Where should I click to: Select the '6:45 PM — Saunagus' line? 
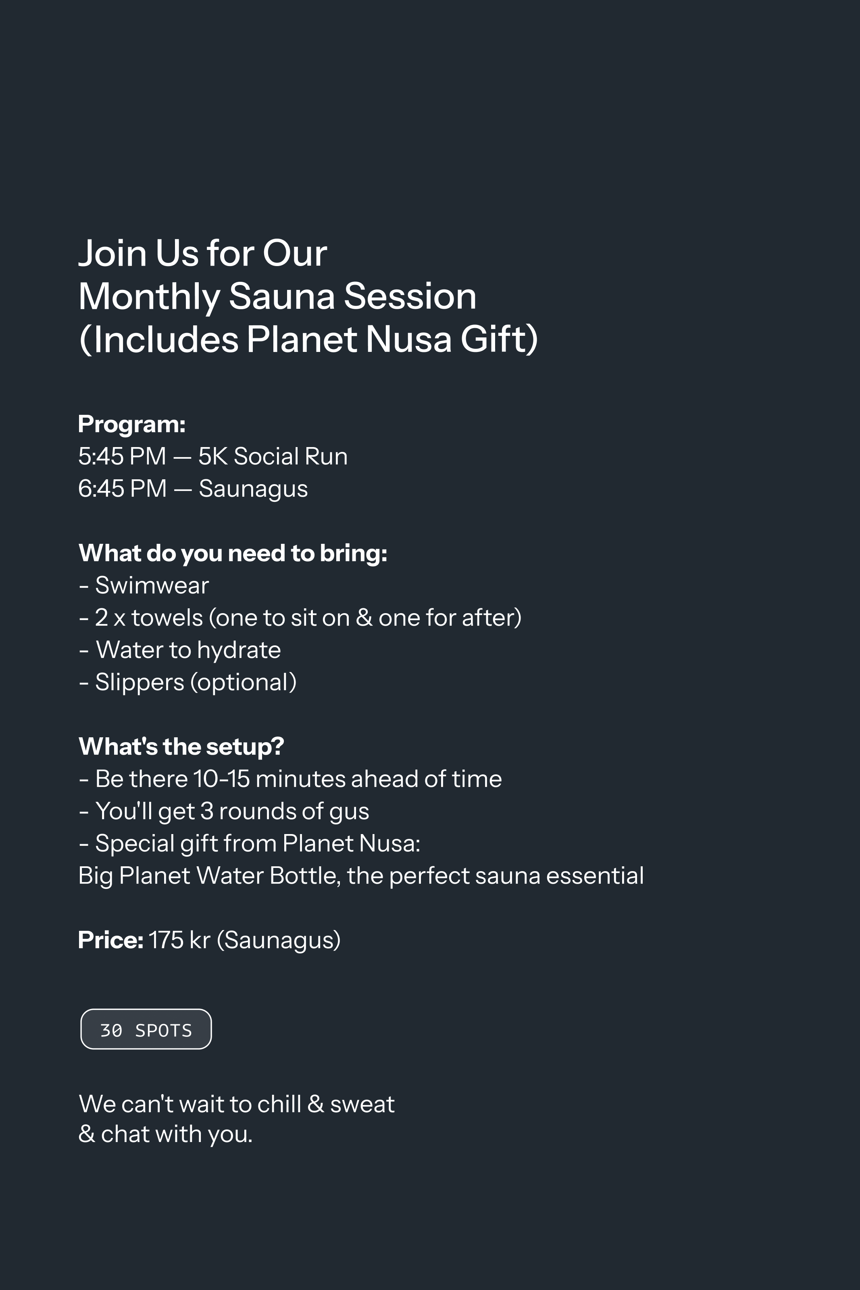click(x=193, y=489)
